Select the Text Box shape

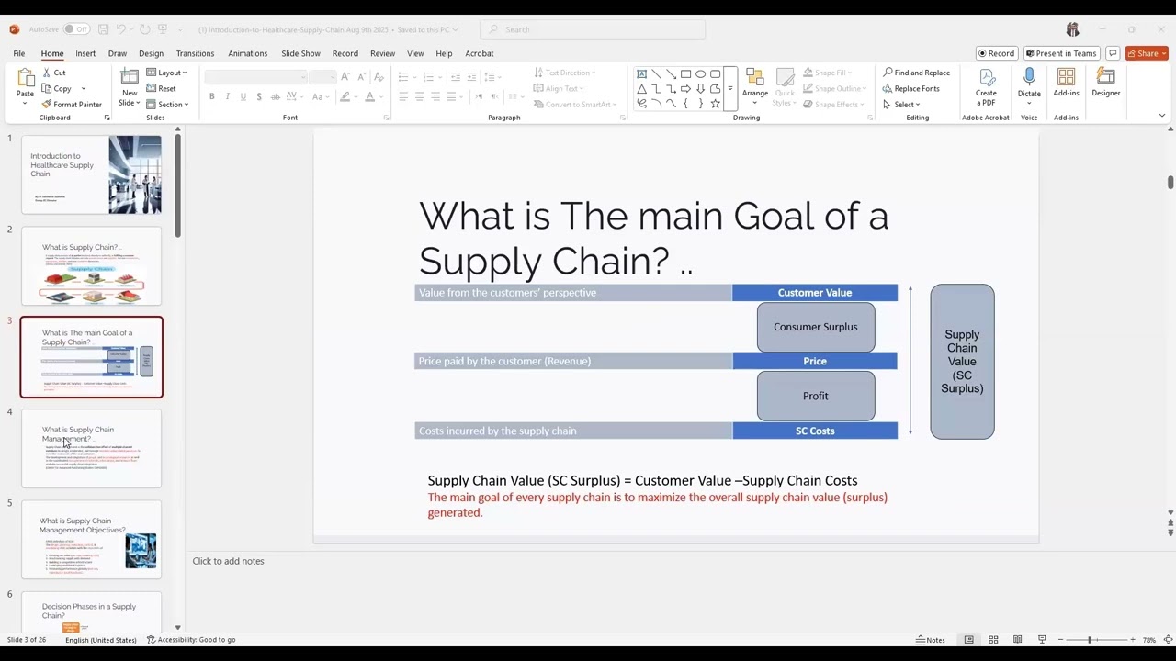(x=641, y=73)
